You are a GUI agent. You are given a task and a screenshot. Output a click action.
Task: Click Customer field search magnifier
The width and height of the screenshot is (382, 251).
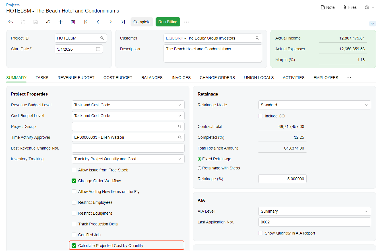[257, 38]
